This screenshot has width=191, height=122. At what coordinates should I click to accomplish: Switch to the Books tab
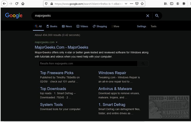(x=52, y=26)
